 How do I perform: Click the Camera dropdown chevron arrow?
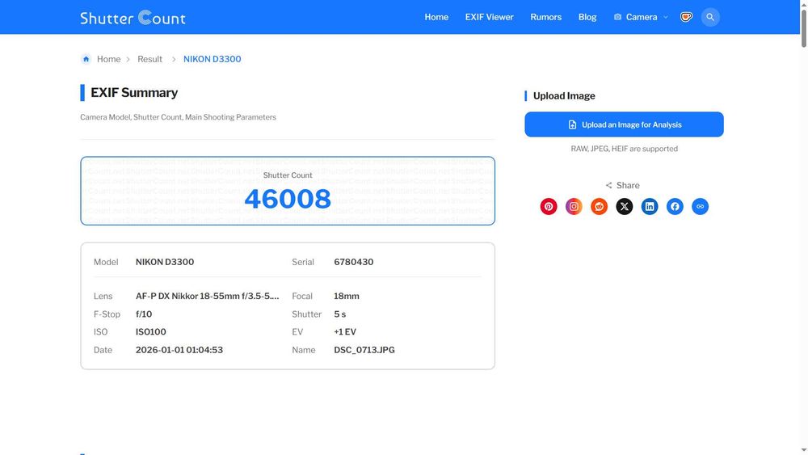tap(665, 17)
